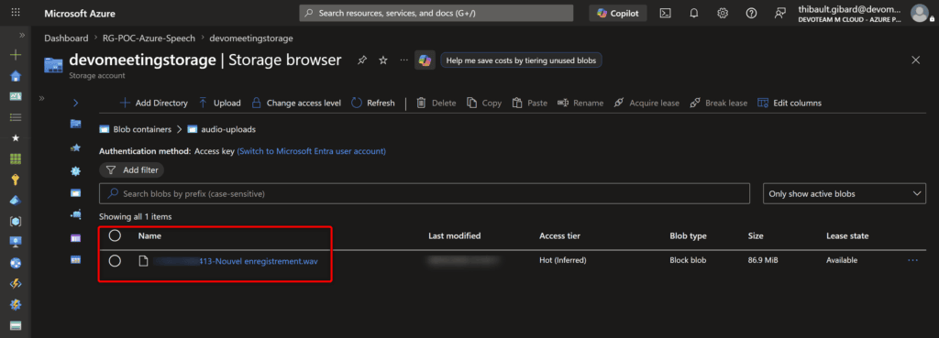Click the Add filter button
Viewport: 939px width, 338px height.
[132, 170]
